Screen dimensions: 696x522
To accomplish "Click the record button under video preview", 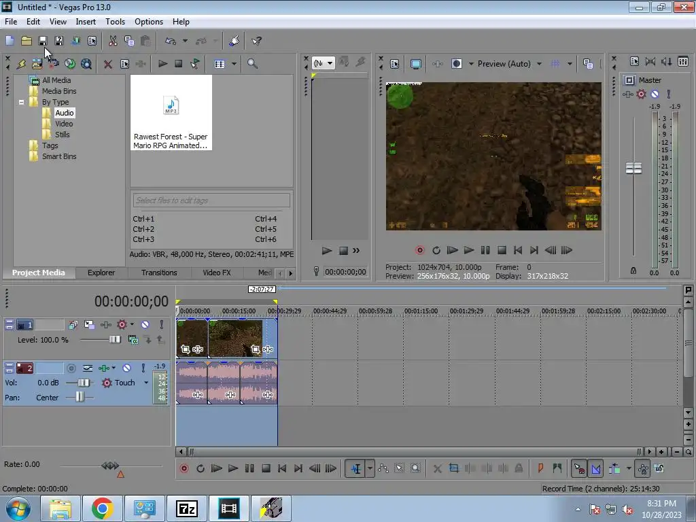I will [420, 250].
